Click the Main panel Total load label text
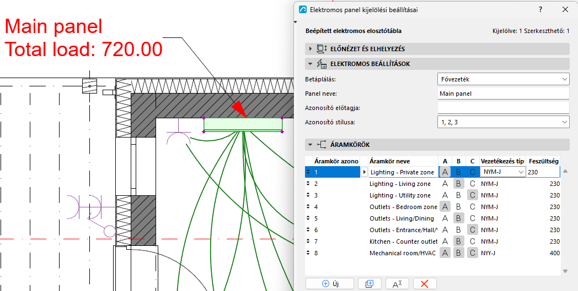The image size is (578, 291). (x=83, y=38)
